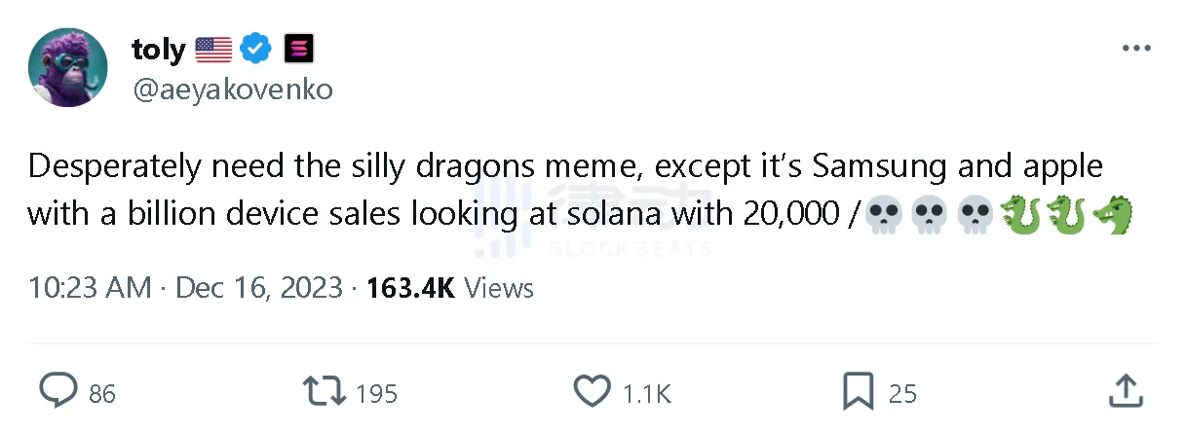Viewport: 1186px width, 432px height.
Task: Open the @aeyakovenko handle link
Action: [232, 90]
